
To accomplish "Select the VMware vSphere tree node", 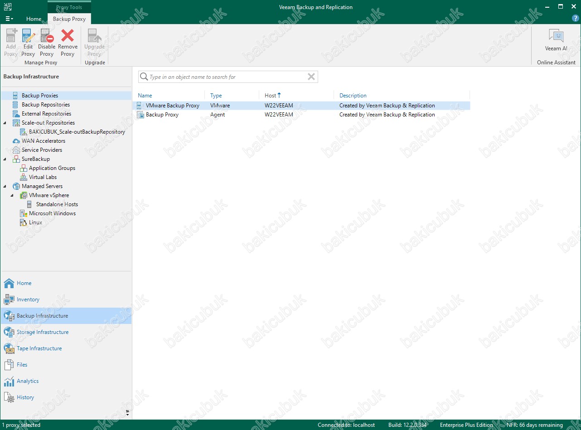I will [x=49, y=195].
